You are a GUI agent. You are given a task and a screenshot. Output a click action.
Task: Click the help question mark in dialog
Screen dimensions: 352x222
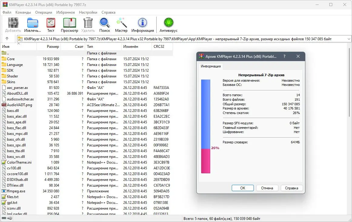pos(284,56)
